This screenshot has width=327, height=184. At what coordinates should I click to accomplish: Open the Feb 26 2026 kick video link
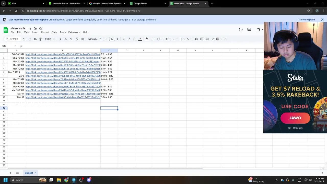tap(63, 54)
